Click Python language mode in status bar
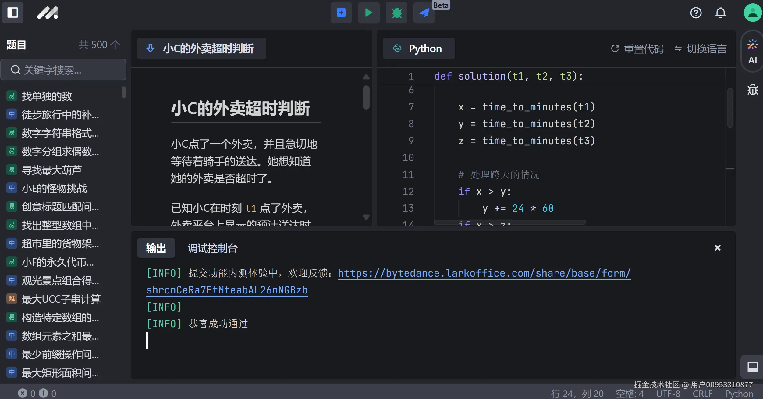Viewport: 763px width, 399px height. point(739,394)
